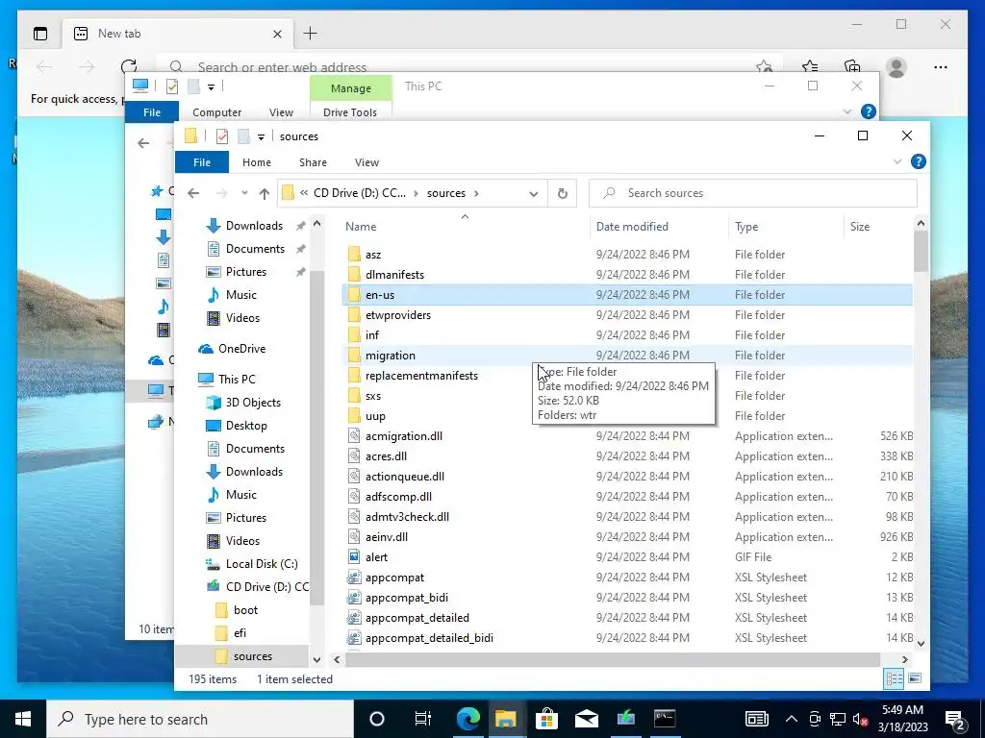
Task: Show hidden system tray icons
Action: pyautogui.click(x=792, y=719)
